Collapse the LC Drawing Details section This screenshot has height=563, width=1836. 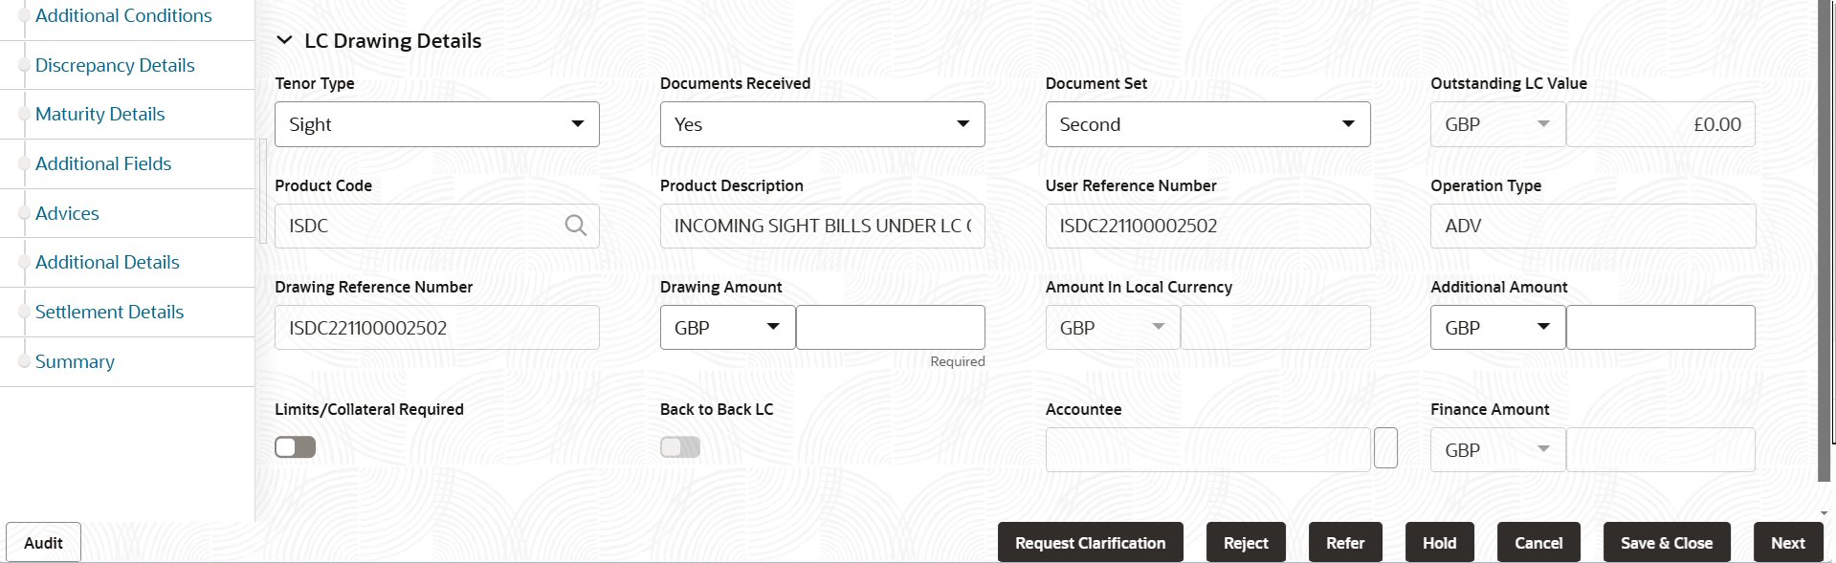pyautogui.click(x=283, y=40)
